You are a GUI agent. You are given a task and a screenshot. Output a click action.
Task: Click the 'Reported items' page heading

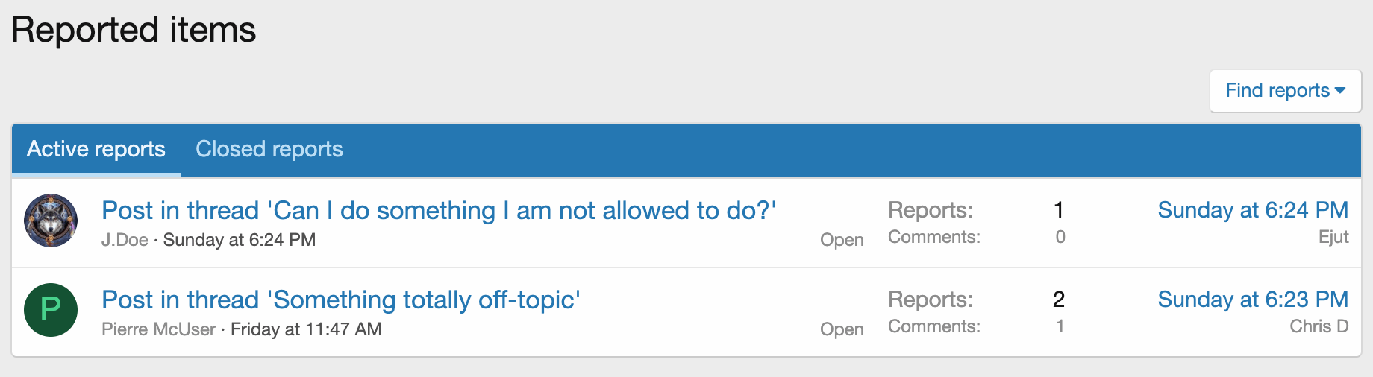click(x=134, y=31)
